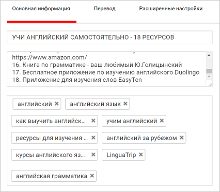Open the "Основная информация" tab
Viewport: 220px width, 192px height.
41,9
